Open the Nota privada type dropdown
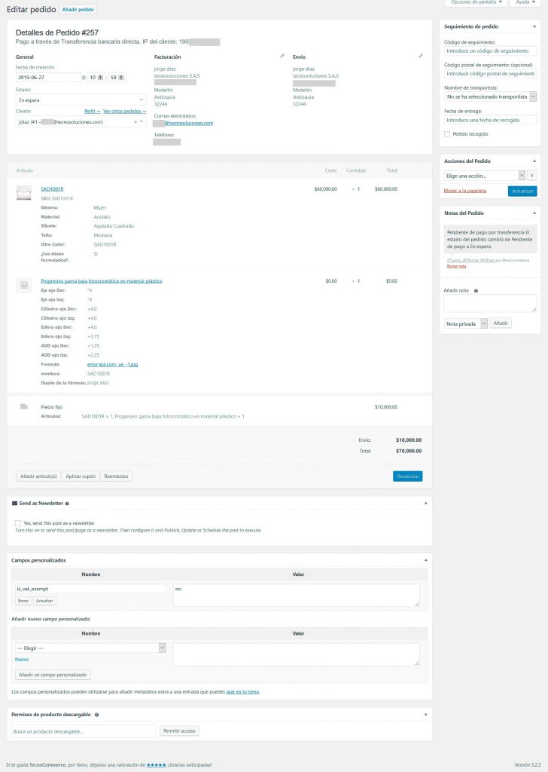This screenshot has height=772, width=548. [466, 323]
